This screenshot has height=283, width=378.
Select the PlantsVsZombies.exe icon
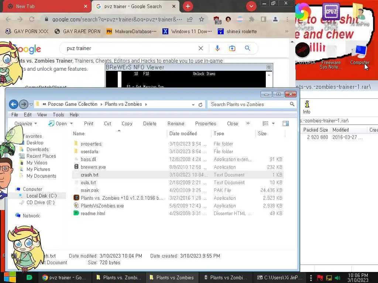point(76,205)
